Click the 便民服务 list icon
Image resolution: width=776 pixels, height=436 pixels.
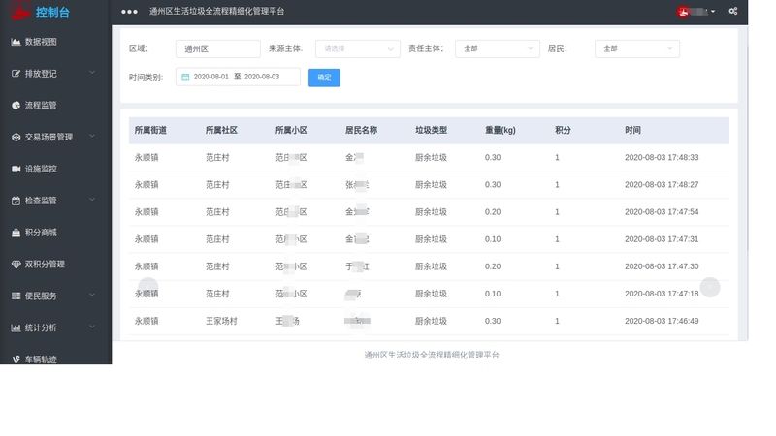pos(16,296)
